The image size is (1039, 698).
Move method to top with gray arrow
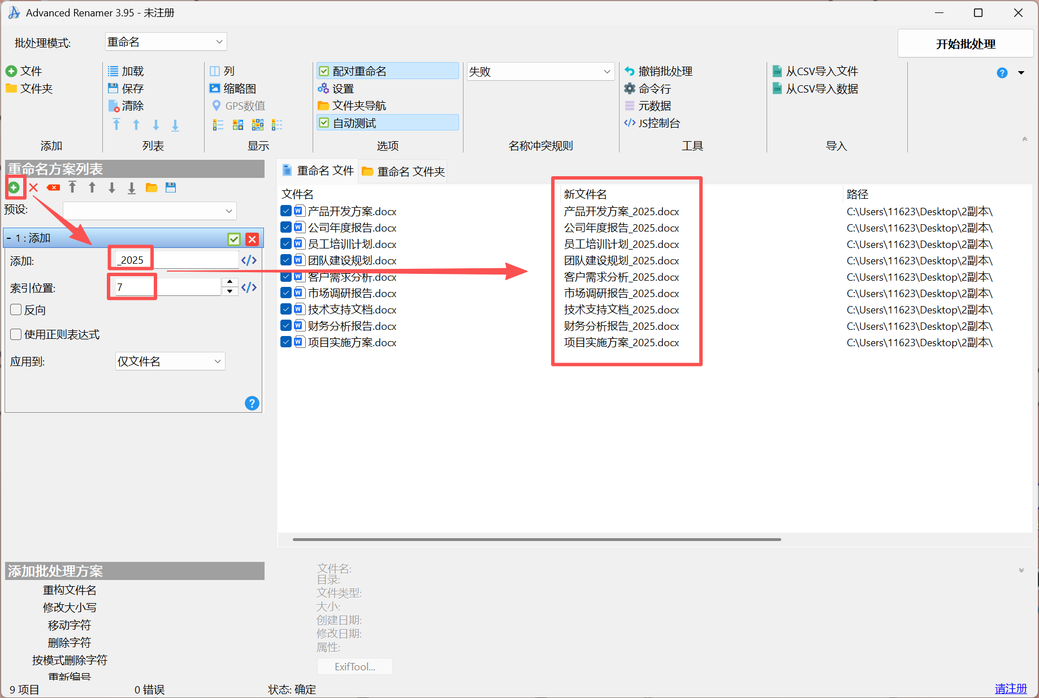(72, 187)
